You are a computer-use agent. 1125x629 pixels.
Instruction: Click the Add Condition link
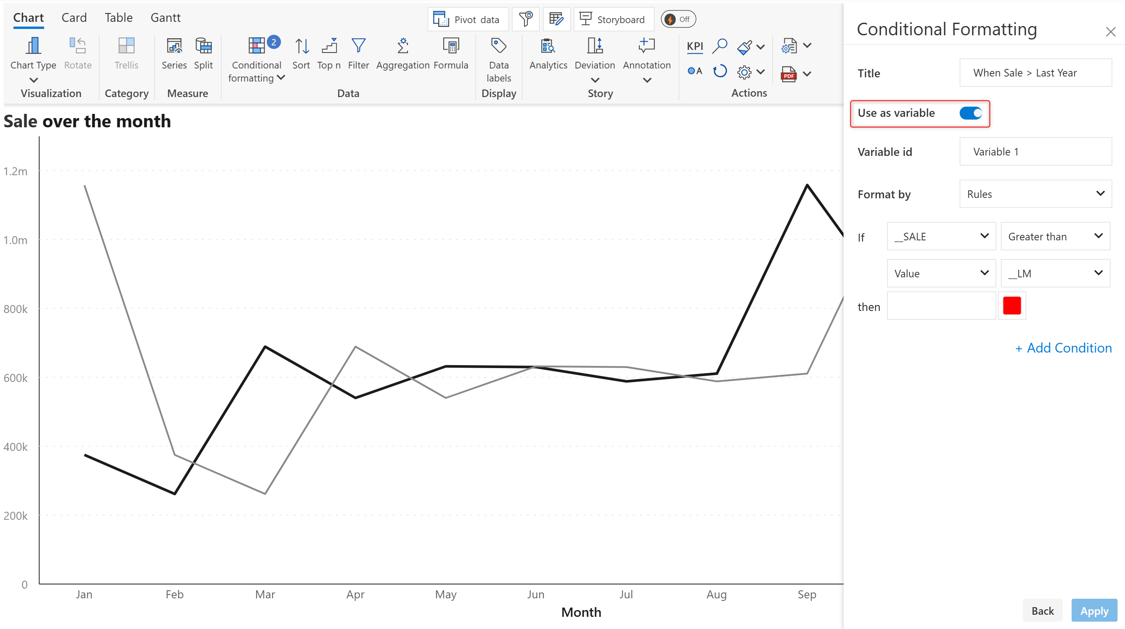pyautogui.click(x=1063, y=348)
